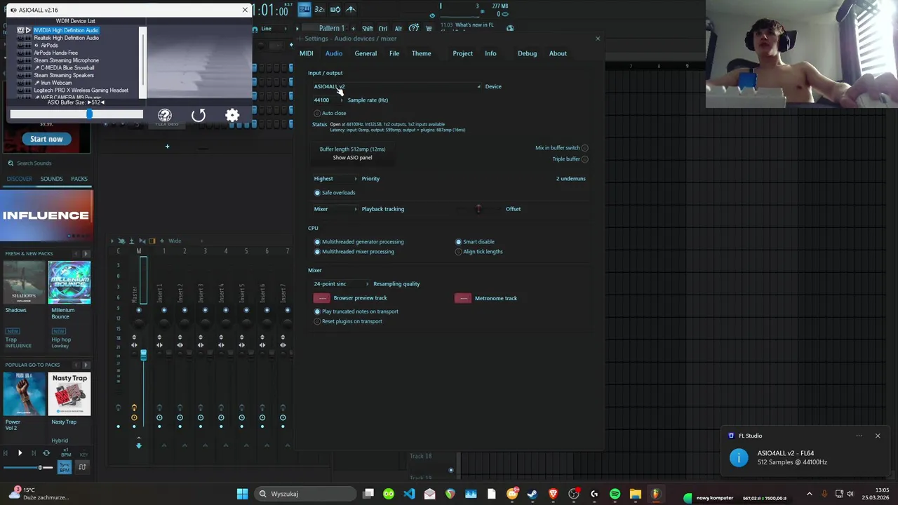Open the Project settings tab
Viewport: 898px width, 505px height.
[463, 53]
